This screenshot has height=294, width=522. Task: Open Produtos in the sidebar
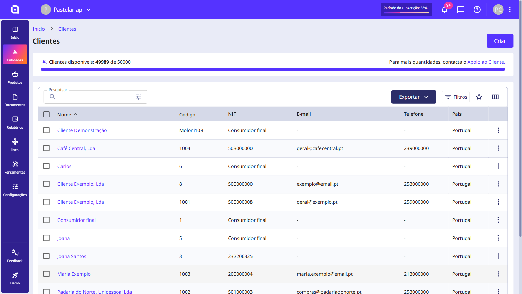coord(15,77)
